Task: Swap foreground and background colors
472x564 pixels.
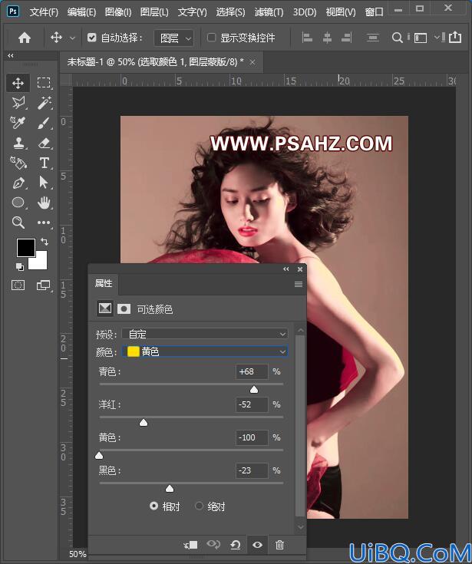Action: pos(45,242)
